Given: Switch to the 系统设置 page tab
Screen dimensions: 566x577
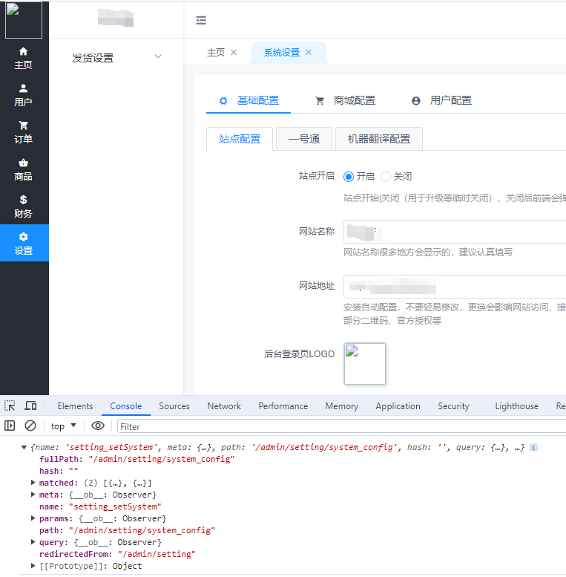Looking at the screenshot, I should pos(282,53).
